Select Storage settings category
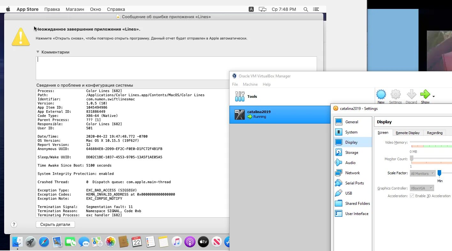Screen dimensions: 452x251 [353, 153]
